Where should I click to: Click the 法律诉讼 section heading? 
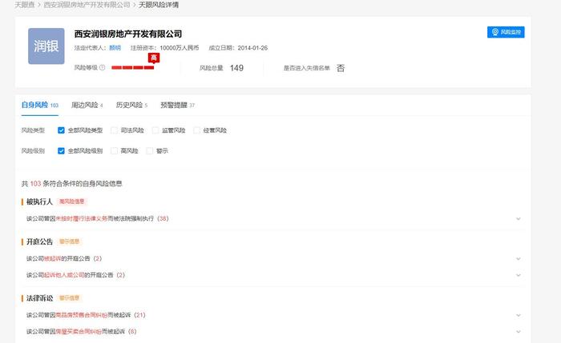coord(39,298)
